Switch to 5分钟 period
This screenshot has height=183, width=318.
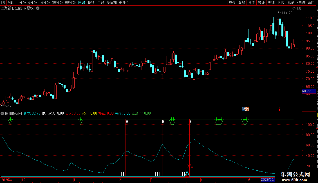pos(32,3)
